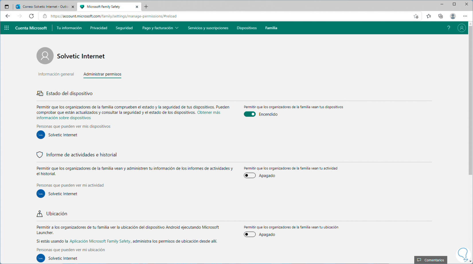The height and width of the screenshot is (264, 473).
Task: Click 'Personas que pueden ver mis dispositivos'
Action: pos(73,126)
